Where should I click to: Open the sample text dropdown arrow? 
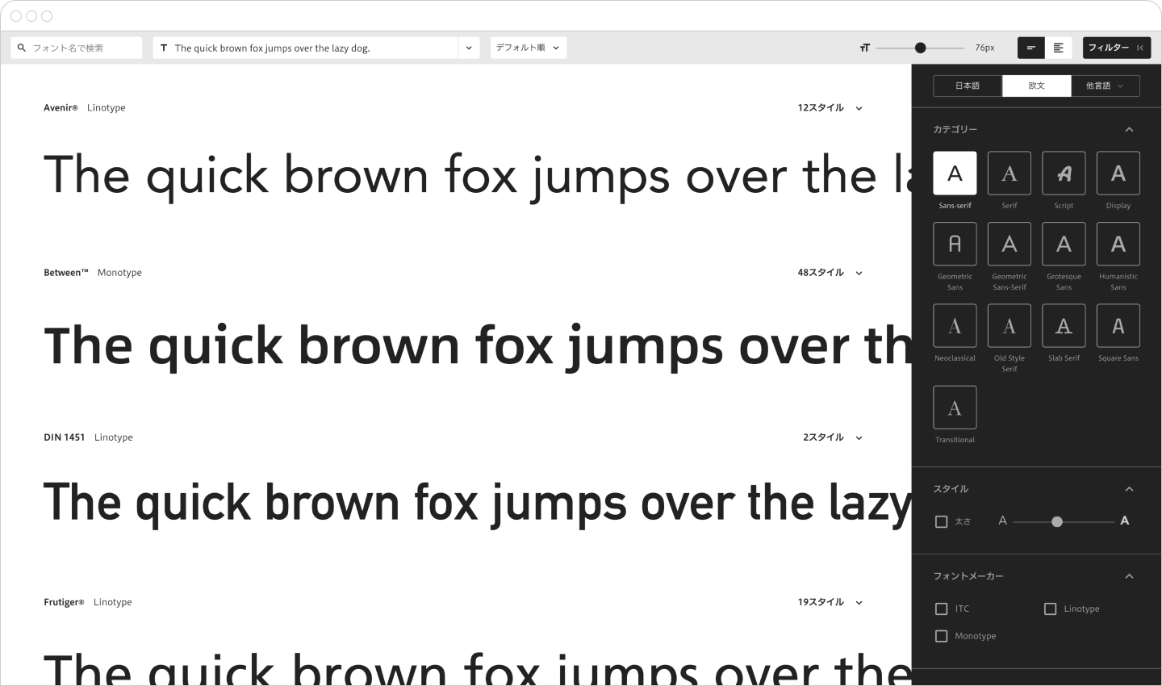pyautogui.click(x=469, y=48)
